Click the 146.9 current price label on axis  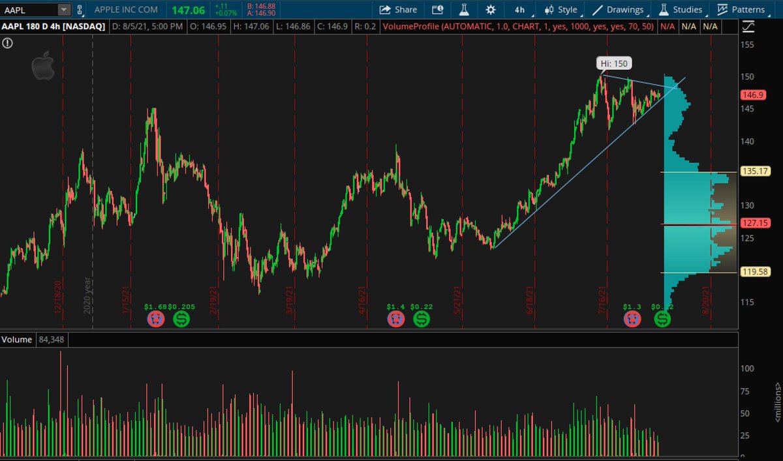[x=752, y=95]
